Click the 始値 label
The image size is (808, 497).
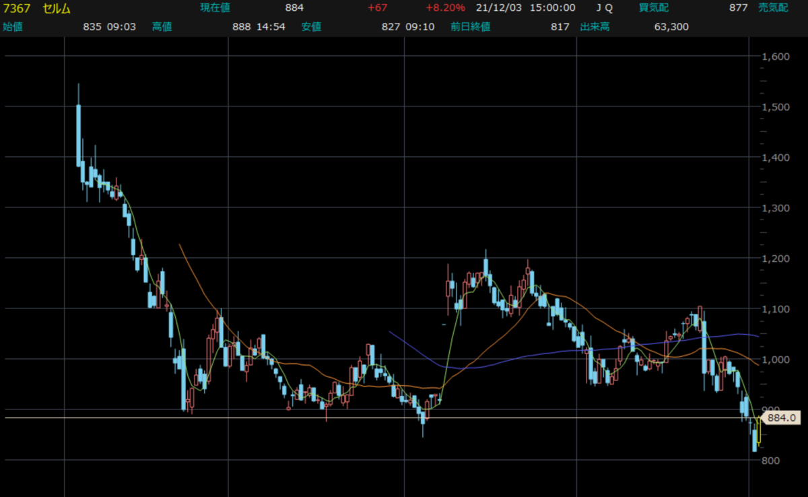[x=13, y=27]
